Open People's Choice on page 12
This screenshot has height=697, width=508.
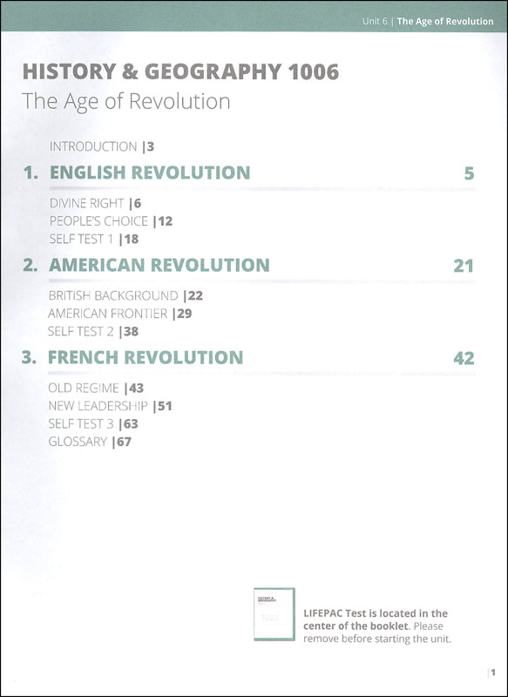[x=111, y=221]
